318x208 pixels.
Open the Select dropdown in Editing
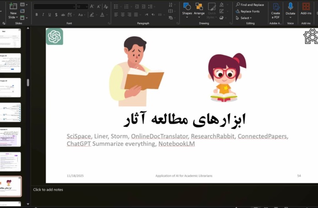point(244,18)
